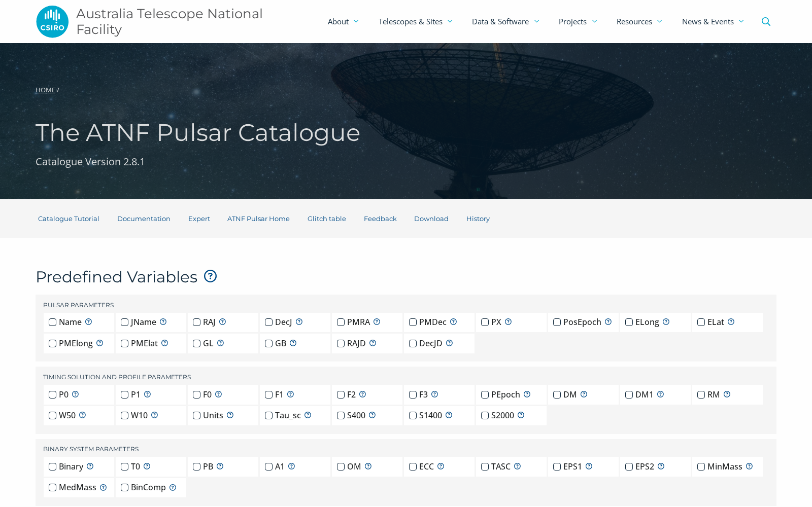The width and height of the screenshot is (812, 507).
Task: Click the CSIRO logo icon
Action: pos(52,22)
